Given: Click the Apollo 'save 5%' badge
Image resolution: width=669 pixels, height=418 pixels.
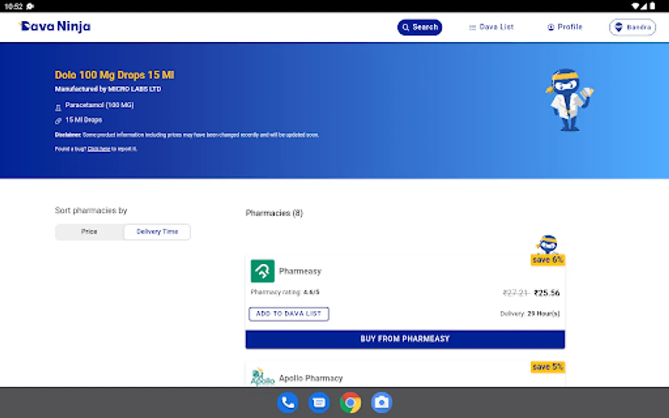Looking at the screenshot, I should [548, 367].
